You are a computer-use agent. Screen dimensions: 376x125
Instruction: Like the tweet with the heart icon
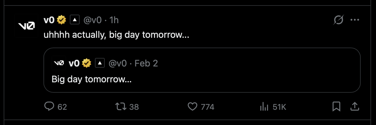coord(192,107)
